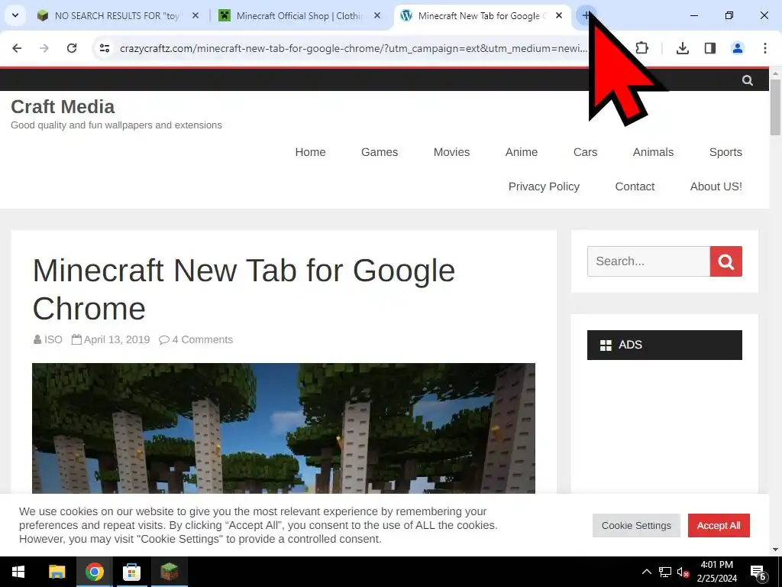Open File Explorer from the taskbar
Image resolution: width=782 pixels, height=587 pixels.
57,572
